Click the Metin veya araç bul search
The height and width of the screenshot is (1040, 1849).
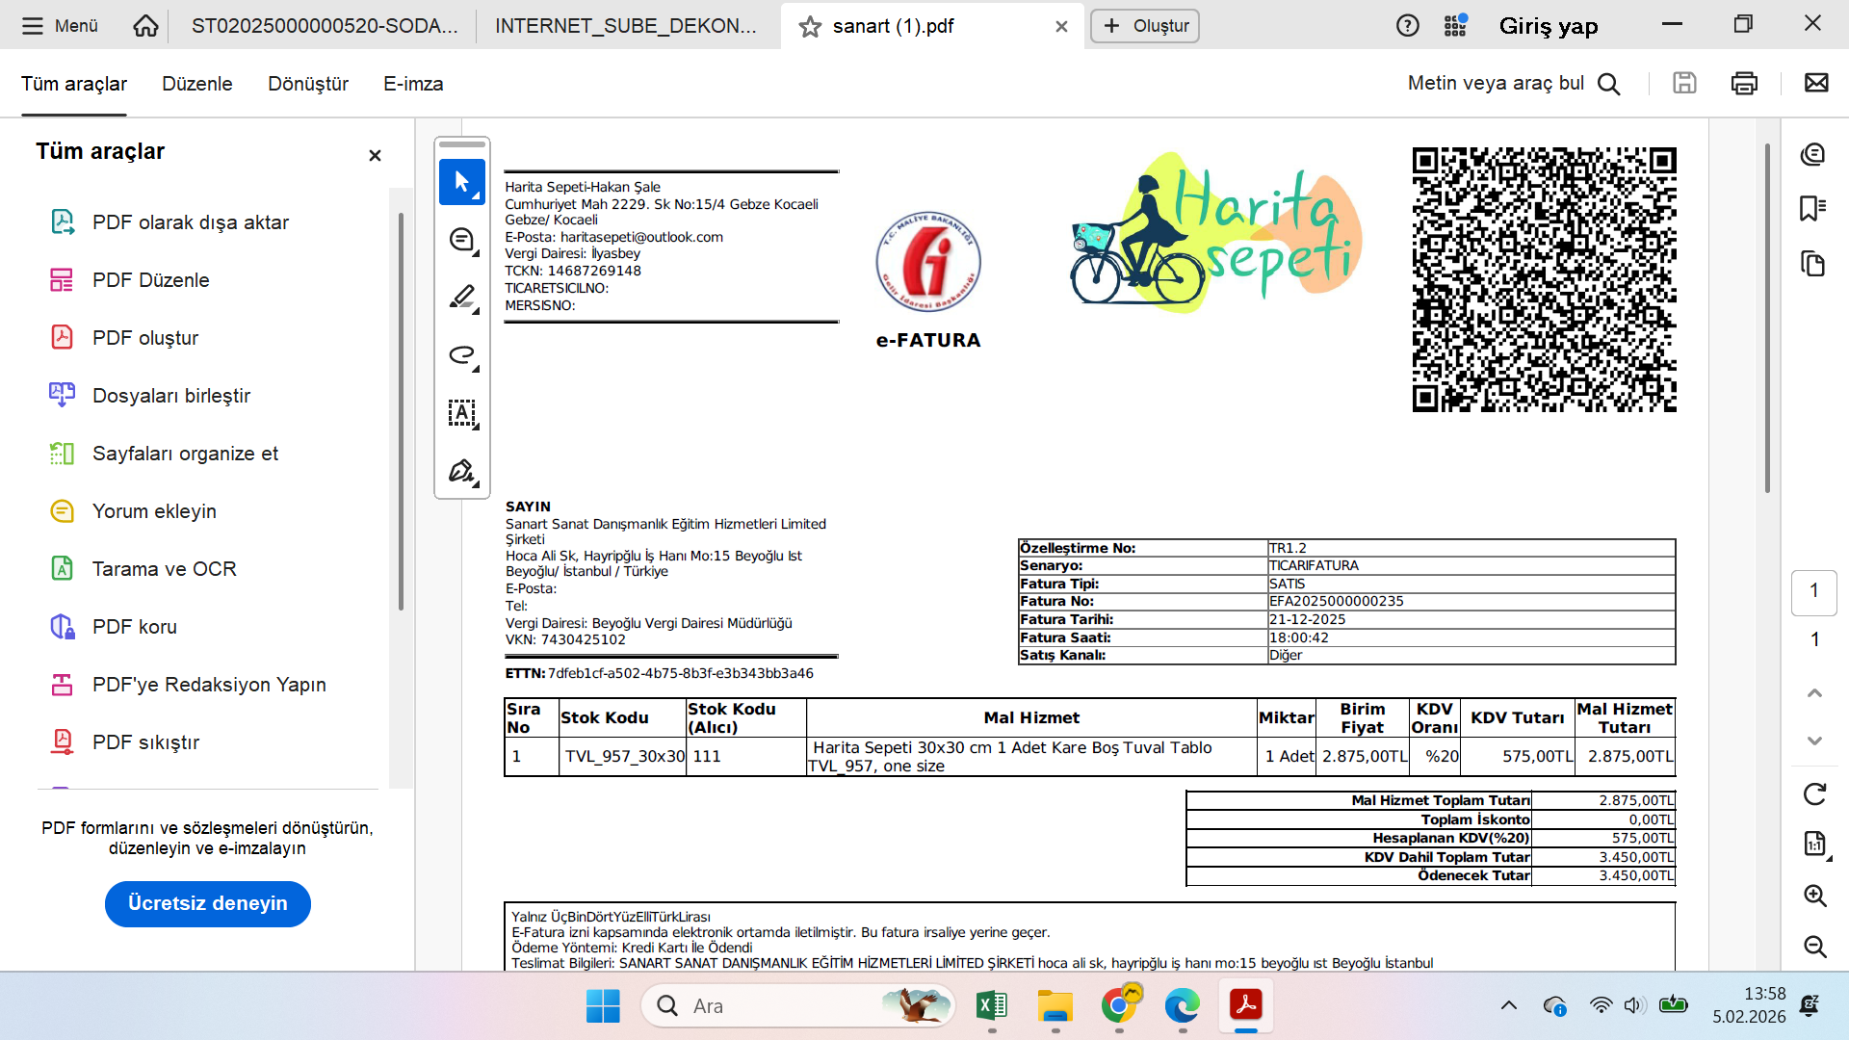[x=1514, y=84]
